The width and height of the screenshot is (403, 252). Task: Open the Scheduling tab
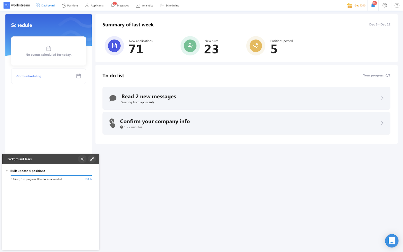tap(170, 5)
